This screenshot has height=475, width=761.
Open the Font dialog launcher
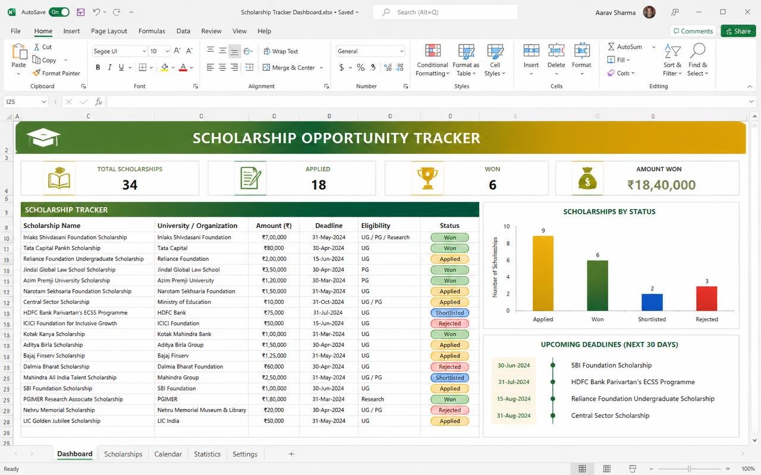pos(196,87)
